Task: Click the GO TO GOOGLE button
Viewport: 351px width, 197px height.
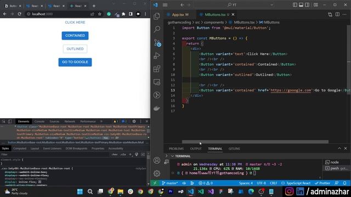Action: click(x=75, y=62)
